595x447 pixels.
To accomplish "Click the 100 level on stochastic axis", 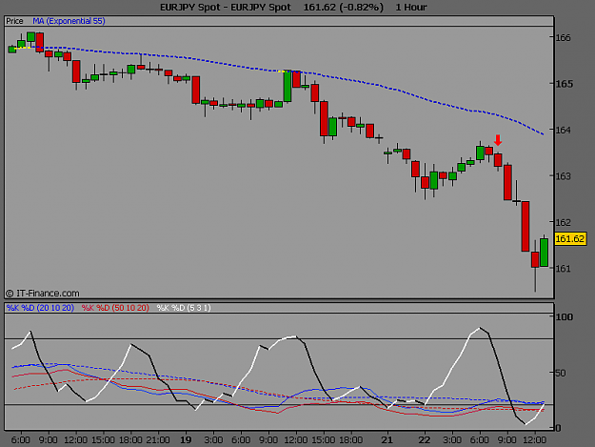I will tap(565, 317).
